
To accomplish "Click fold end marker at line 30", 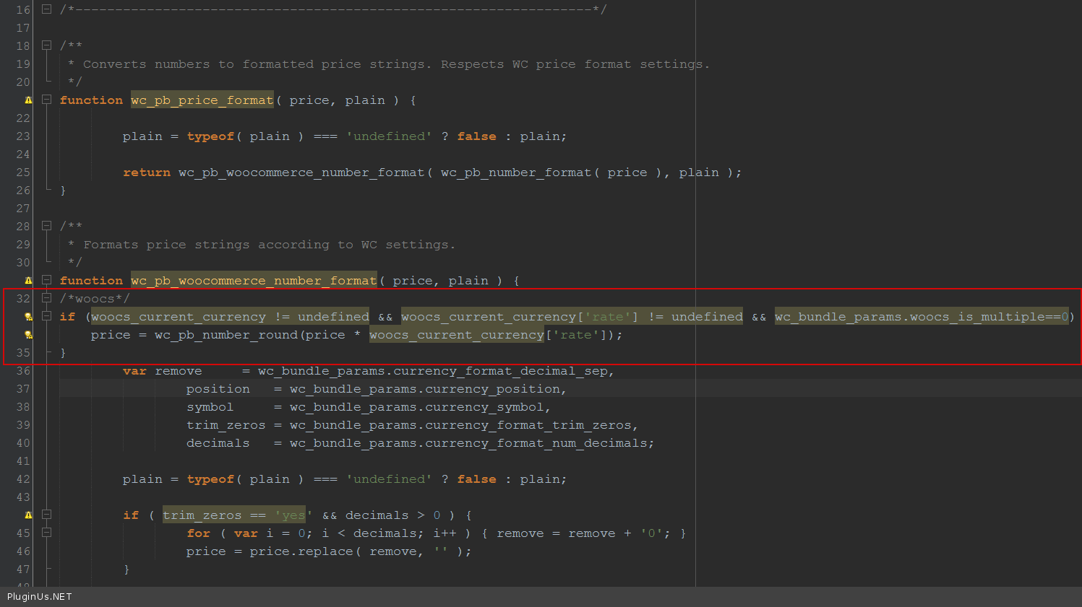I will coord(48,261).
